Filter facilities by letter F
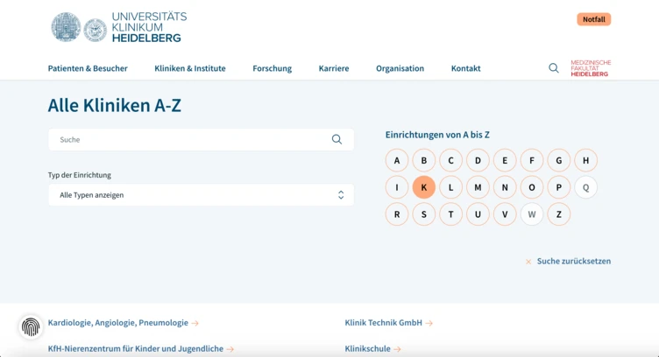 coord(532,160)
